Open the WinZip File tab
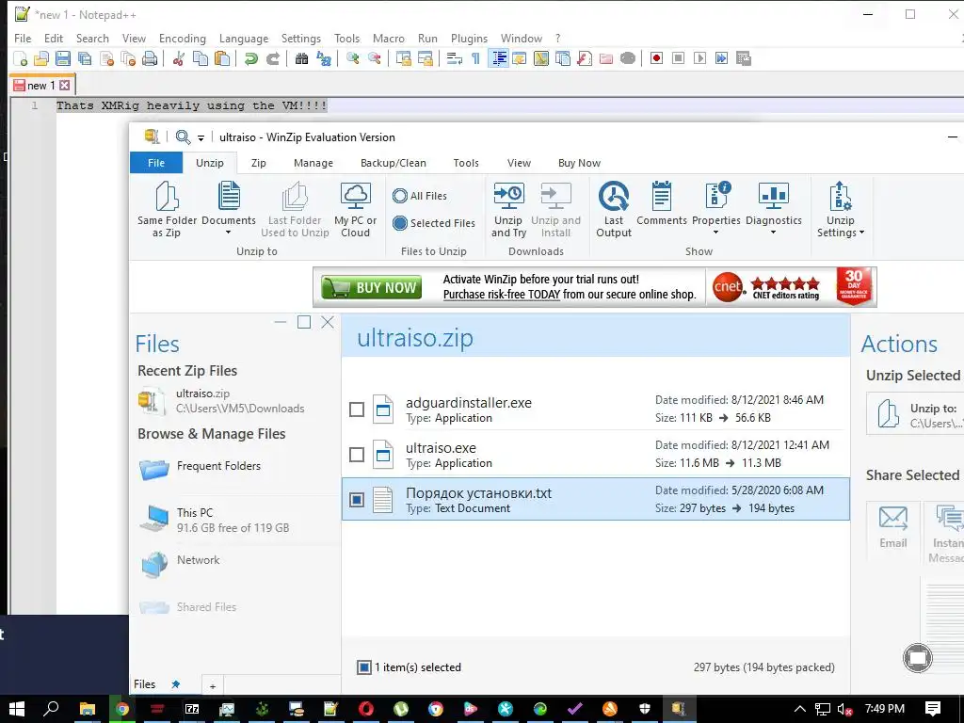The image size is (964, 723). click(156, 163)
